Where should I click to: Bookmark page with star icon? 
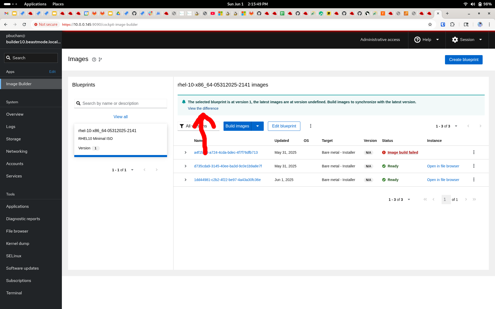tap(430, 24)
